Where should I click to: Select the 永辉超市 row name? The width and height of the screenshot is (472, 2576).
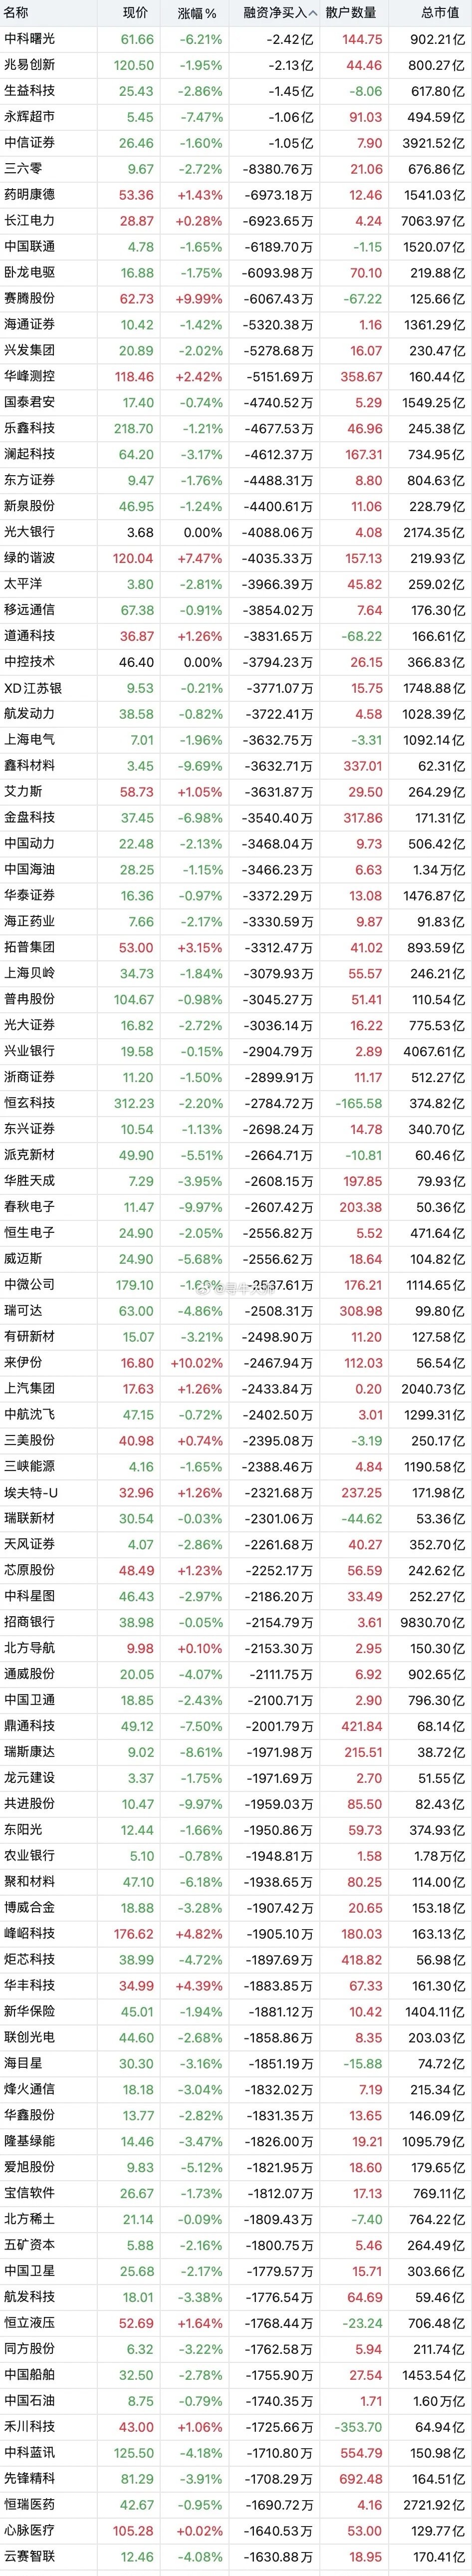[30, 117]
